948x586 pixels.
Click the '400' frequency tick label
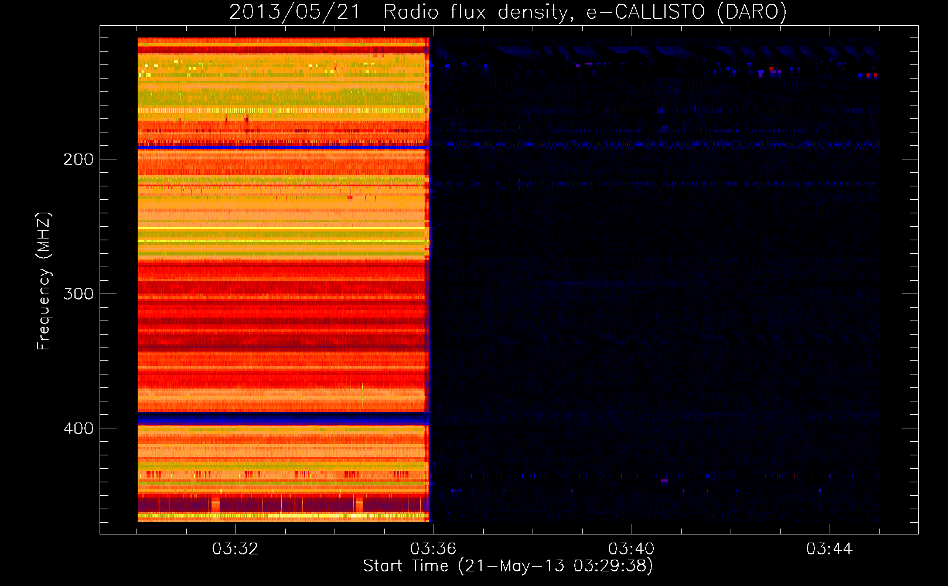(79, 428)
